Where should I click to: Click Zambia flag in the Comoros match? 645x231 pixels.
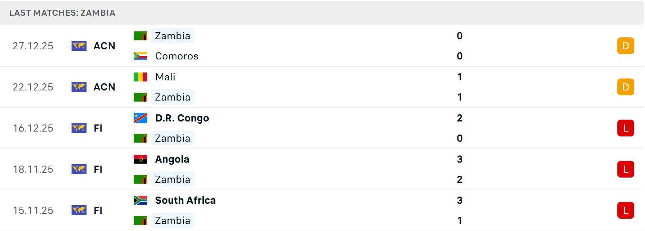point(140,36)
